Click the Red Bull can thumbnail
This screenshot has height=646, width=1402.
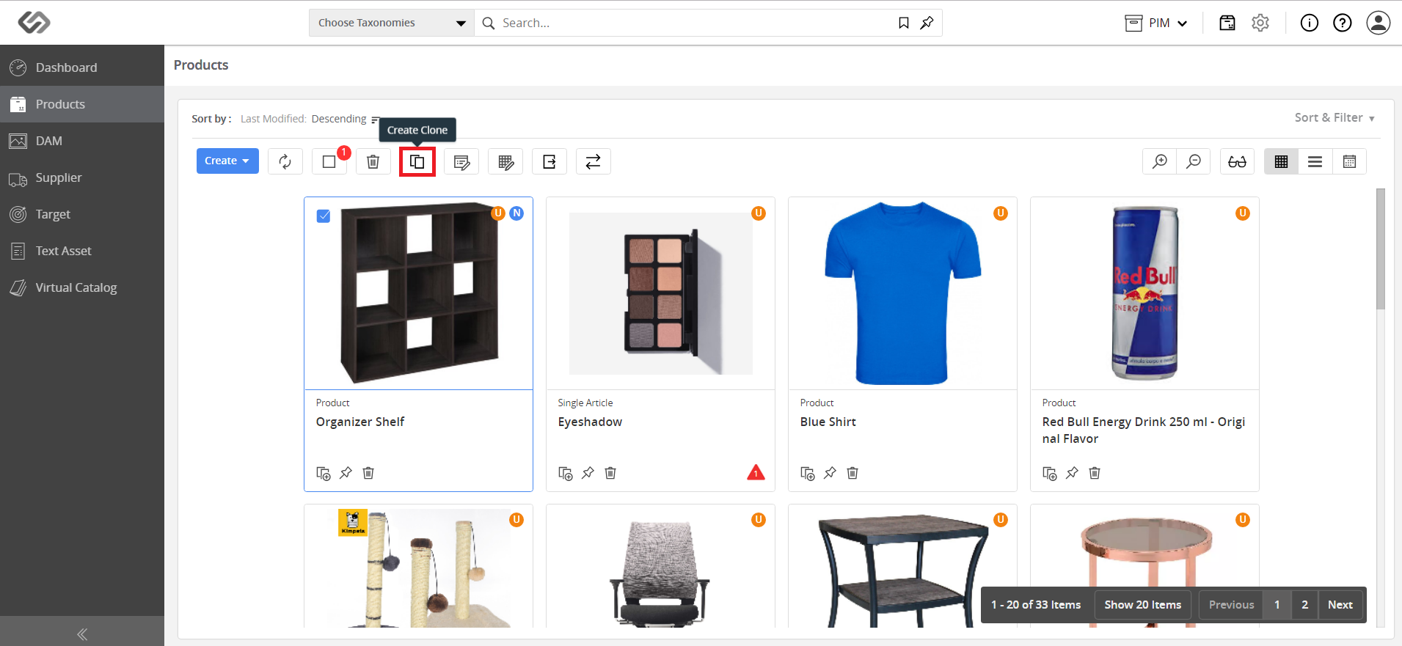1144,293
